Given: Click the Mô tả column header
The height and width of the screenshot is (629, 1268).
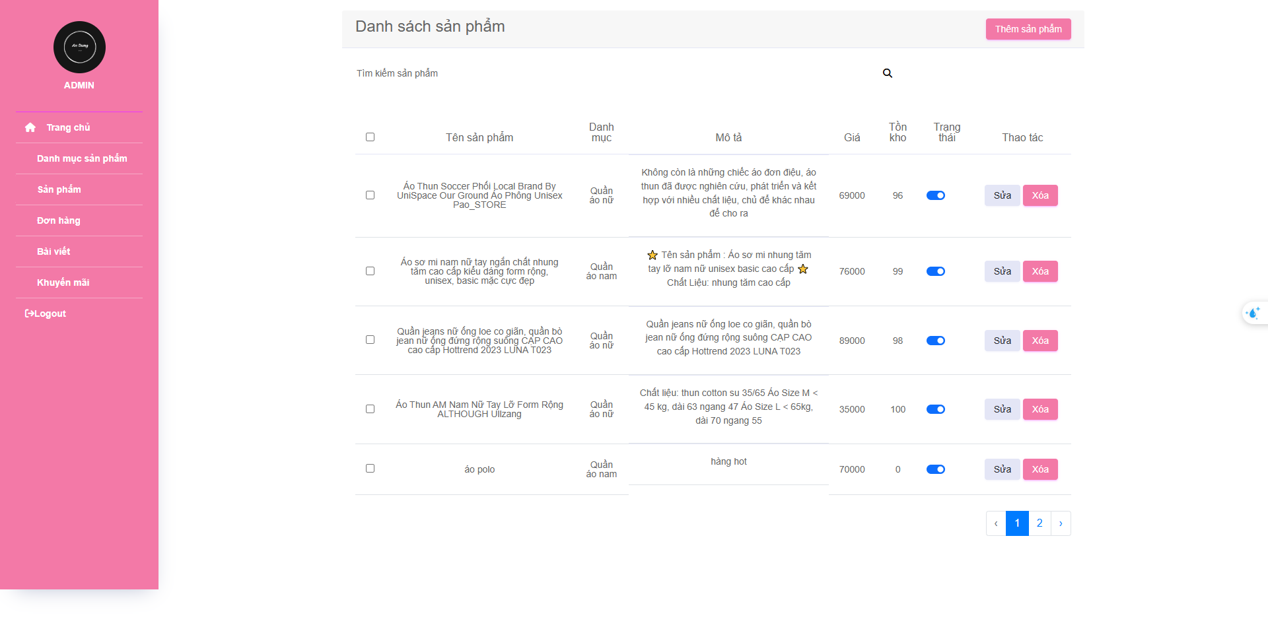Looking at the screenshot, I should click(x=728, y=137).
